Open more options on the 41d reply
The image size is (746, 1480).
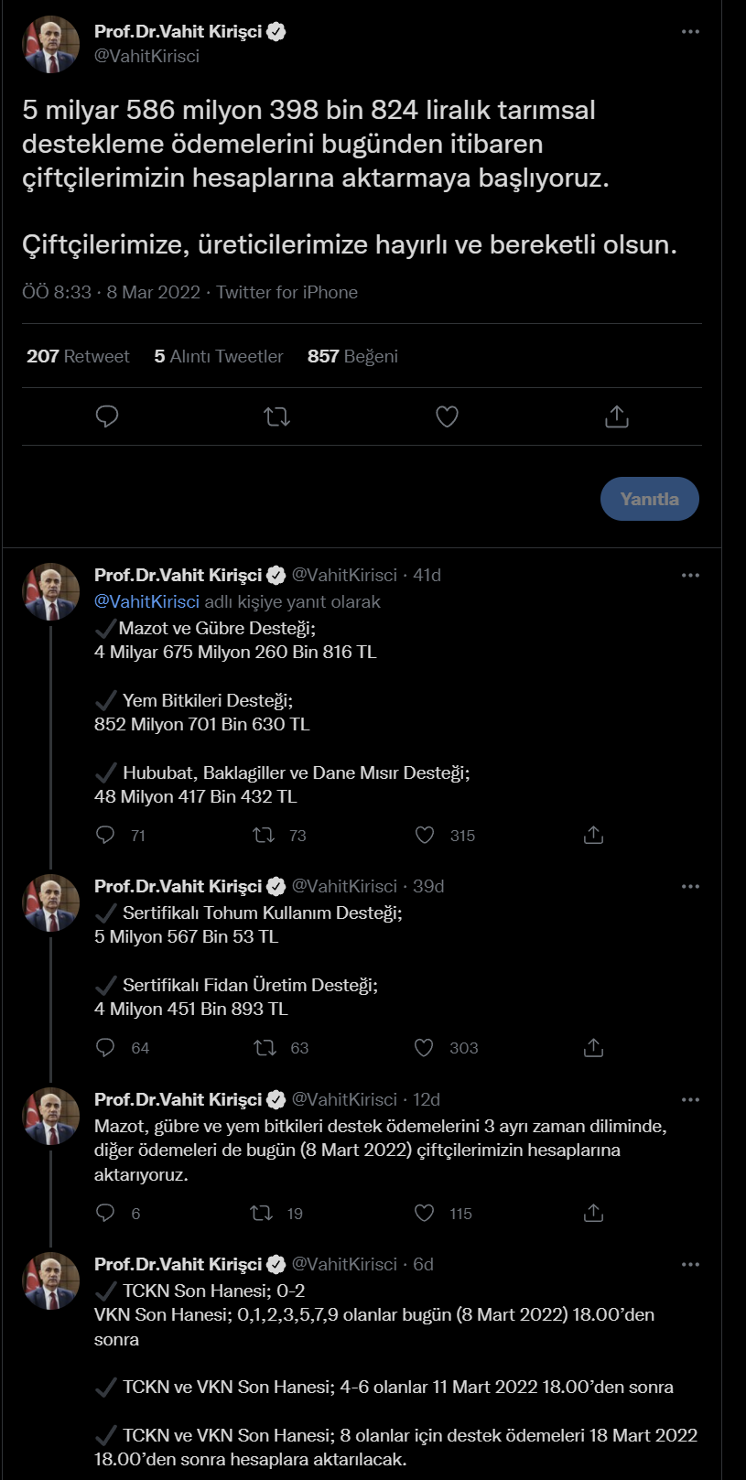click(x=690, y=576)
